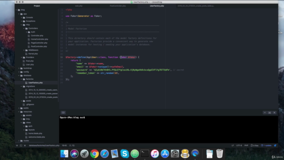This screenshot has height=160, width=284.
Task: Open User.php model file
Action: click(30, 64)
